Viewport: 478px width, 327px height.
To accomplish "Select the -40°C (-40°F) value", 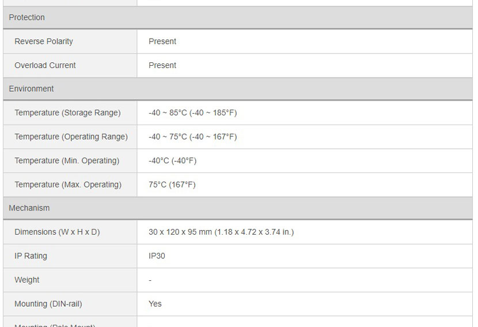I will pyautogui.click(x=173, y=160).
